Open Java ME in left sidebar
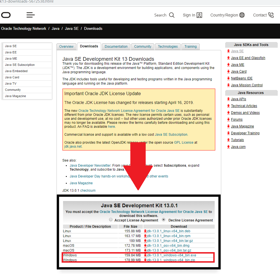Viewport: 280px width, 274px height. (27, 58)
